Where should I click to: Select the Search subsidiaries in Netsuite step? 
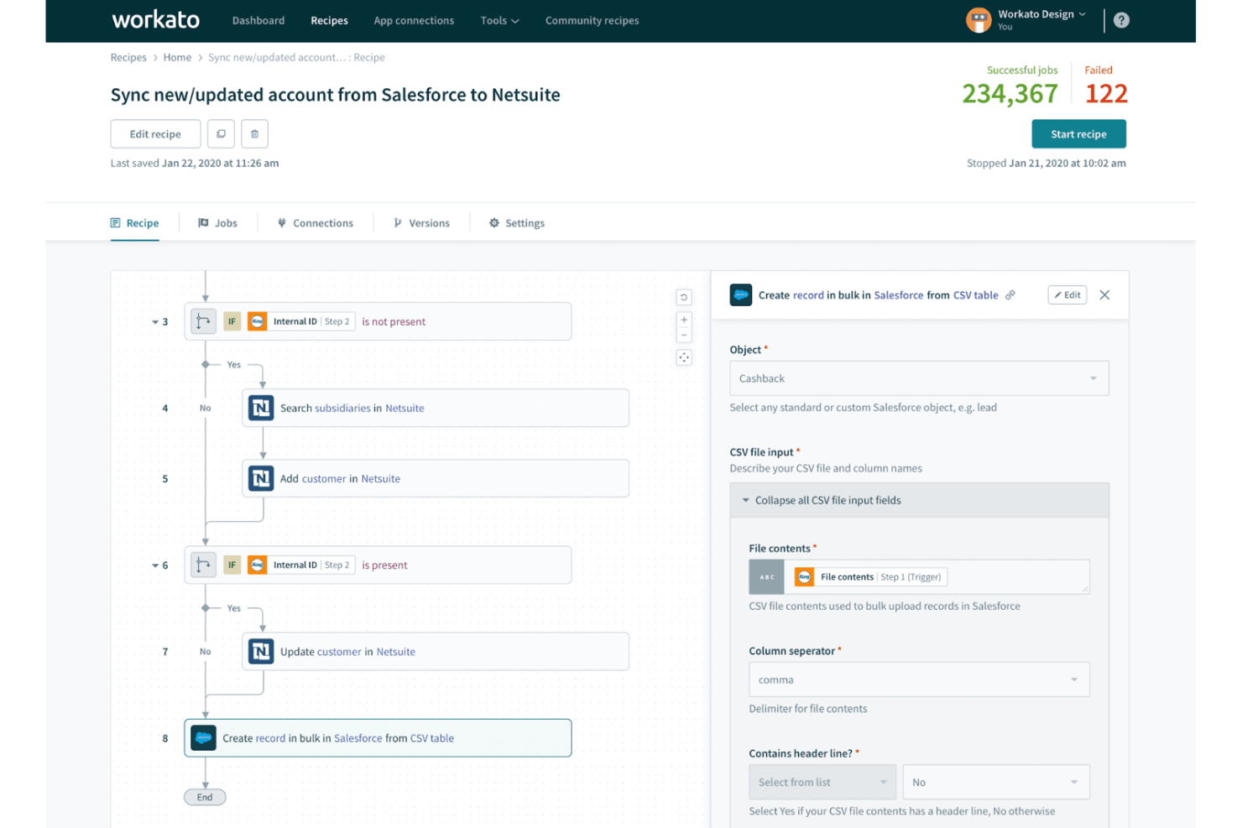pos(436,408)
